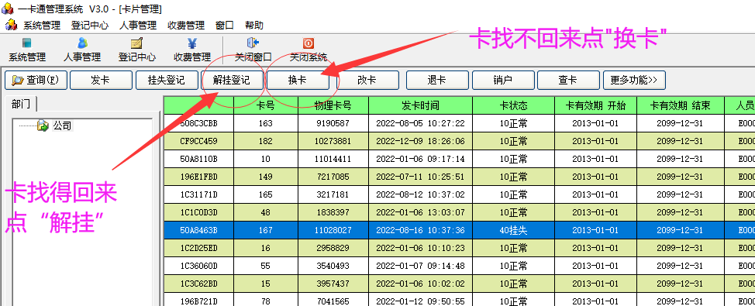
Task: Click physical card number 3957437
Action: tap(333, 284)
